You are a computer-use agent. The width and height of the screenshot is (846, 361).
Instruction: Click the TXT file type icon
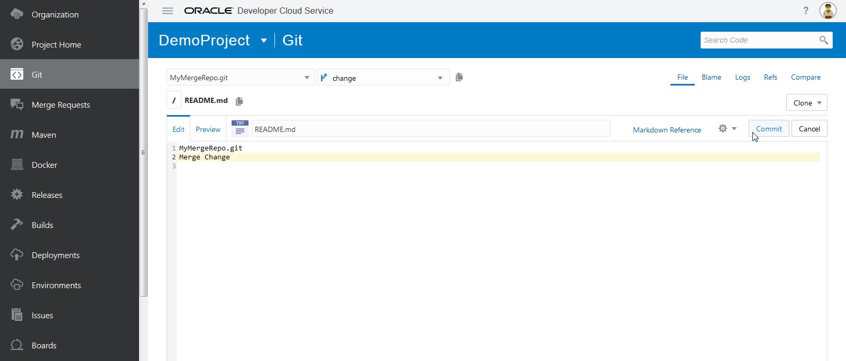tap(240, 128)
